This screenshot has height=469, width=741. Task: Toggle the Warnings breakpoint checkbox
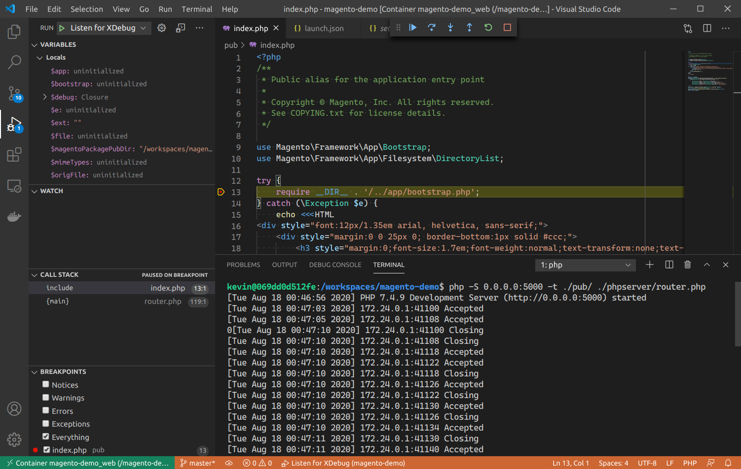coord(46,397)
